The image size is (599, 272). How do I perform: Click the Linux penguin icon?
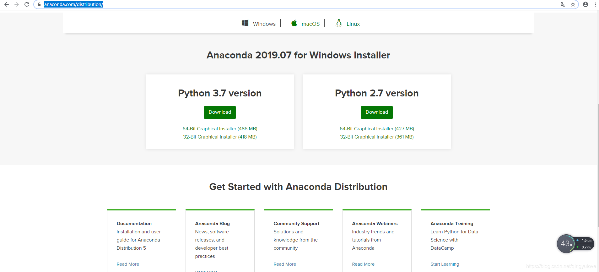pyautogui.click(x=339, y=23)
